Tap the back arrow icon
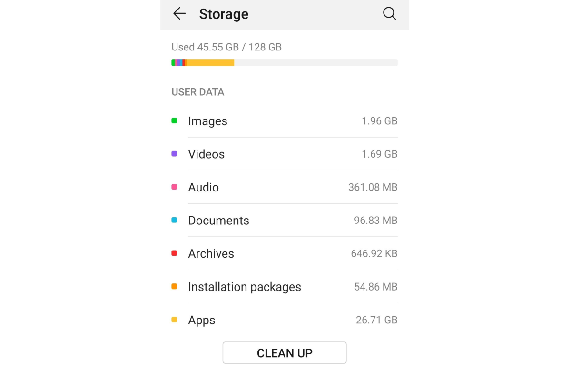Screen dimensions: 571x381 [179, 14]
